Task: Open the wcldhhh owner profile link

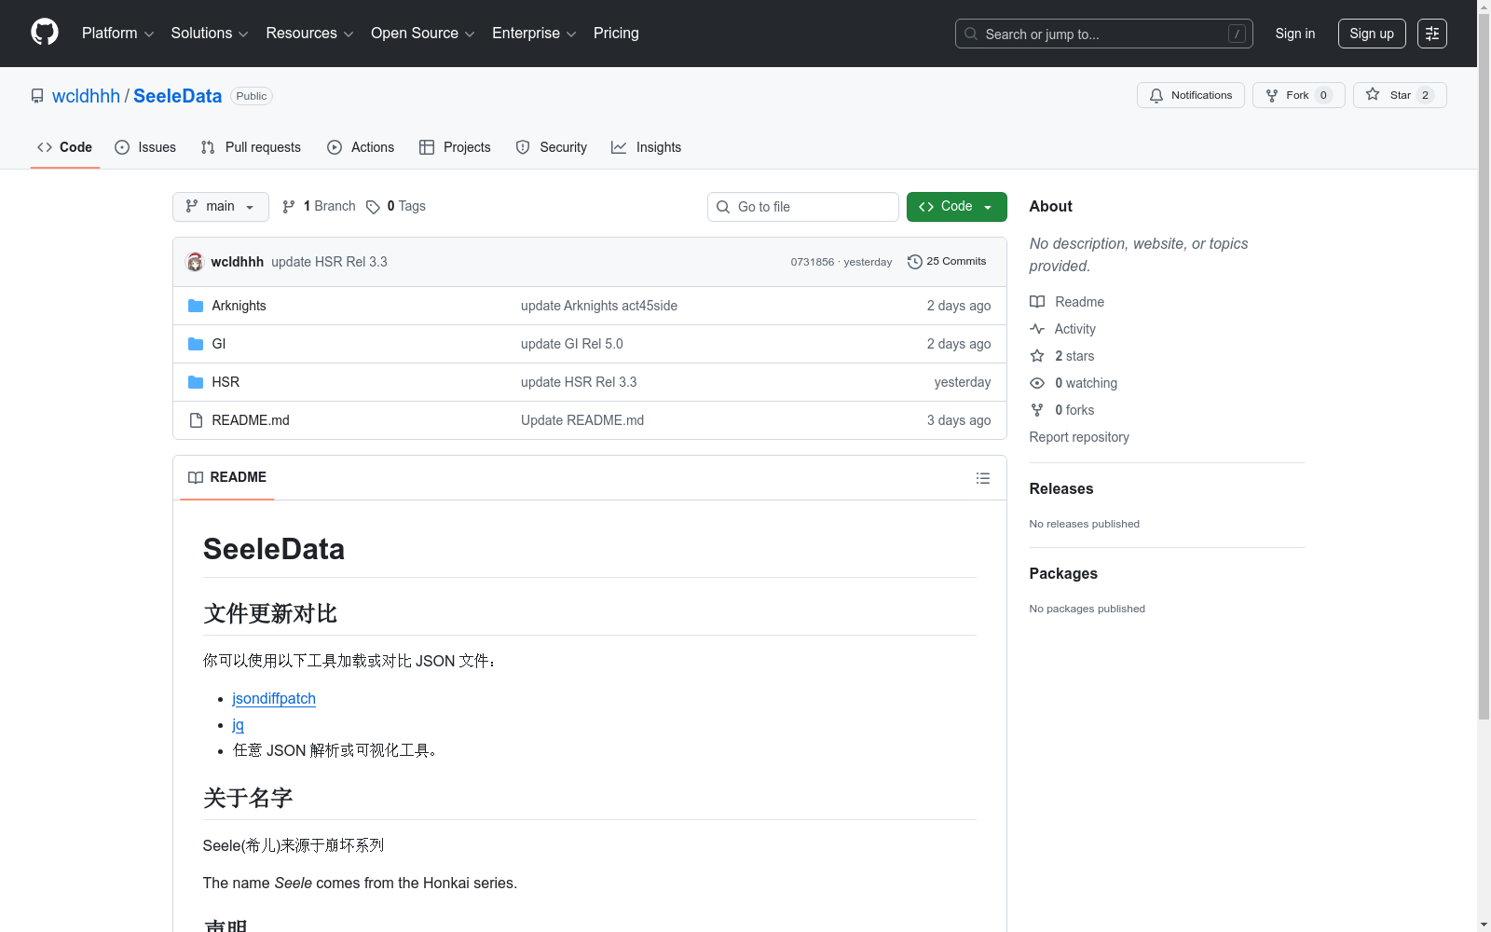Action: coord(86,96)
